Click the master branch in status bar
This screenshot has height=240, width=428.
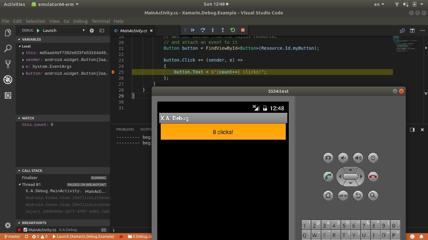12,236
